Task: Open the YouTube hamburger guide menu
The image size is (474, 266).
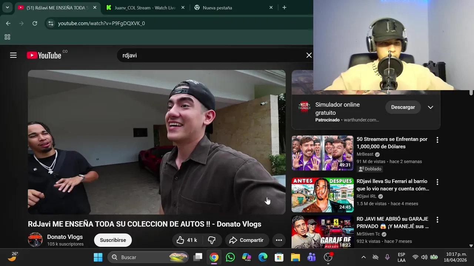Action: pos(13,55)
